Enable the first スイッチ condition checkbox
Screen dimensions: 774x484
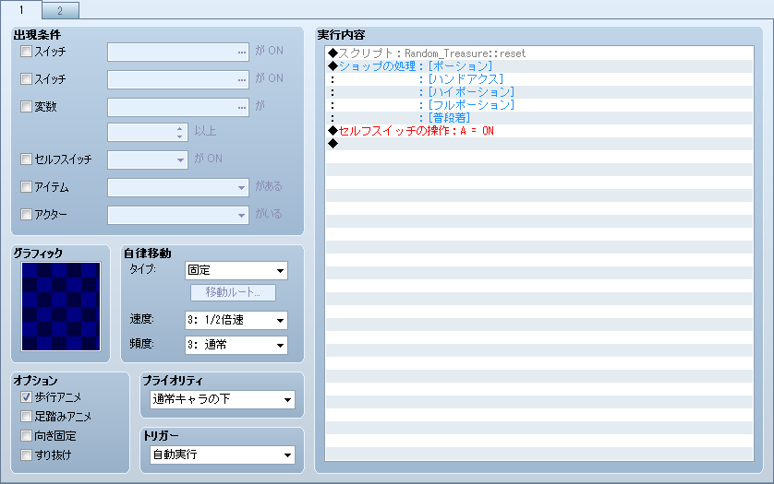26,51
